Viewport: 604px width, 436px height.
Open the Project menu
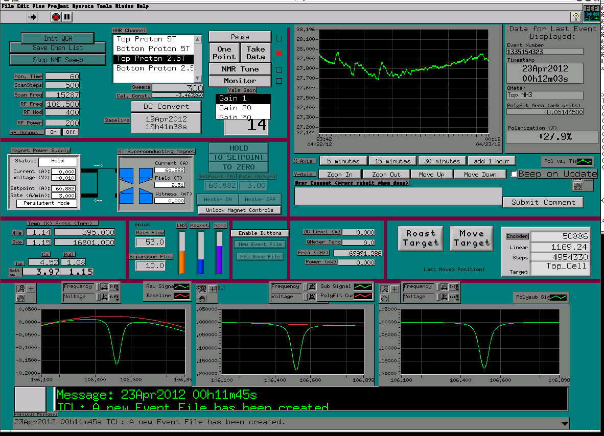[58, 6]
